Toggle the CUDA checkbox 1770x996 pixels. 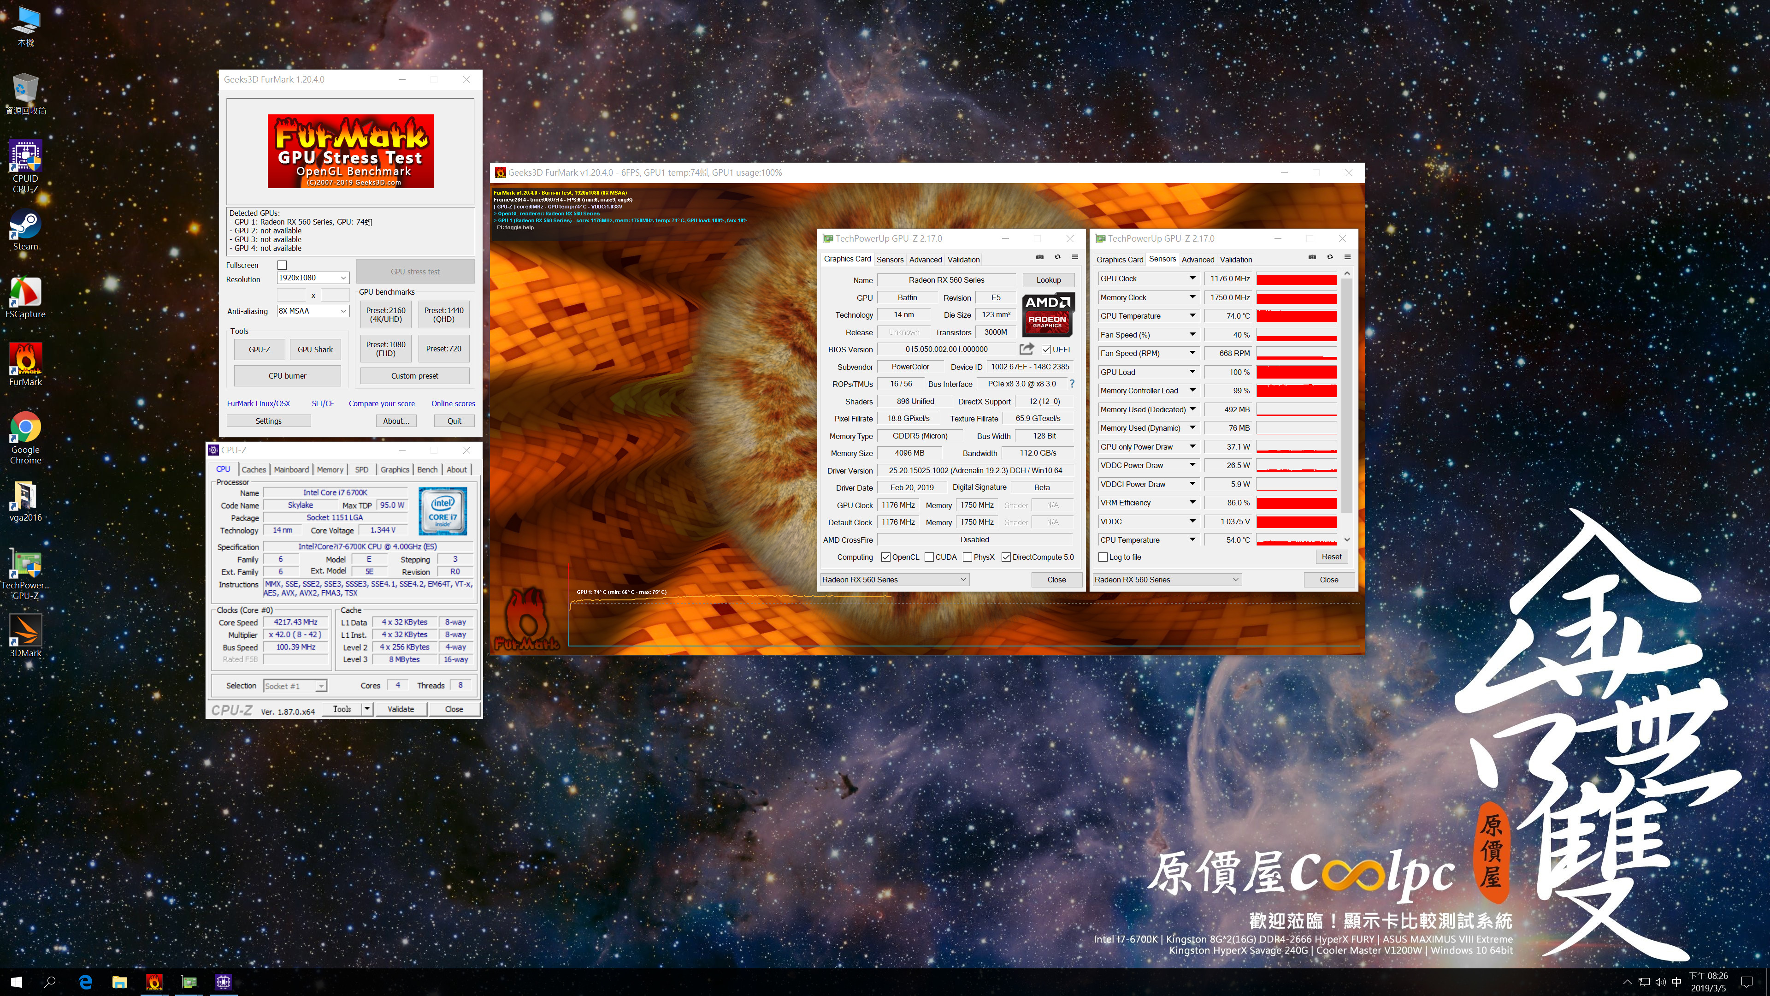coord(929,557)
